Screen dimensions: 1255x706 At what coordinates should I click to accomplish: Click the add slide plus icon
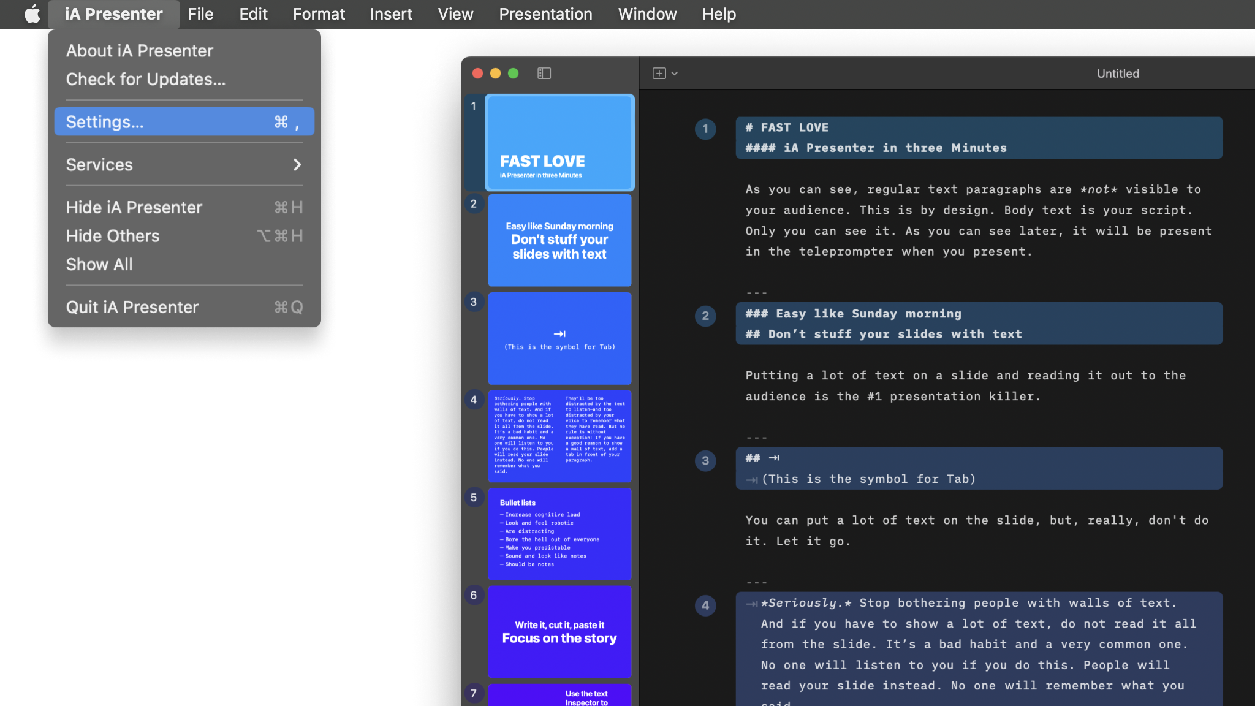point(659,74)
